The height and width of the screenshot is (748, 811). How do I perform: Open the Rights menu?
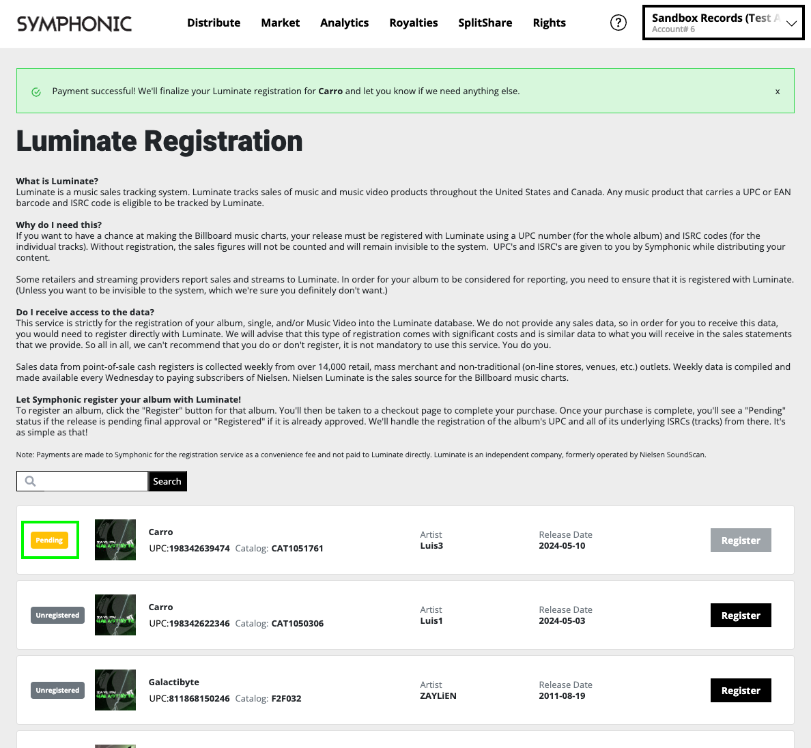tap(550, 23)
